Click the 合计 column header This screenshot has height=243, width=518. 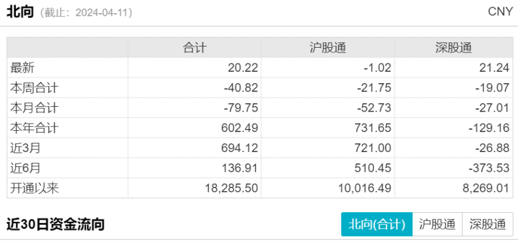(195, 48)
